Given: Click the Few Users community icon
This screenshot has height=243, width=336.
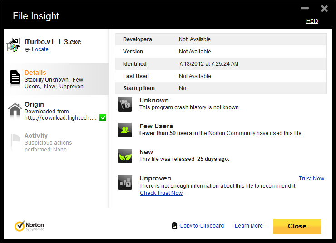Looking at the screenshot, I should tap(124, 130).
